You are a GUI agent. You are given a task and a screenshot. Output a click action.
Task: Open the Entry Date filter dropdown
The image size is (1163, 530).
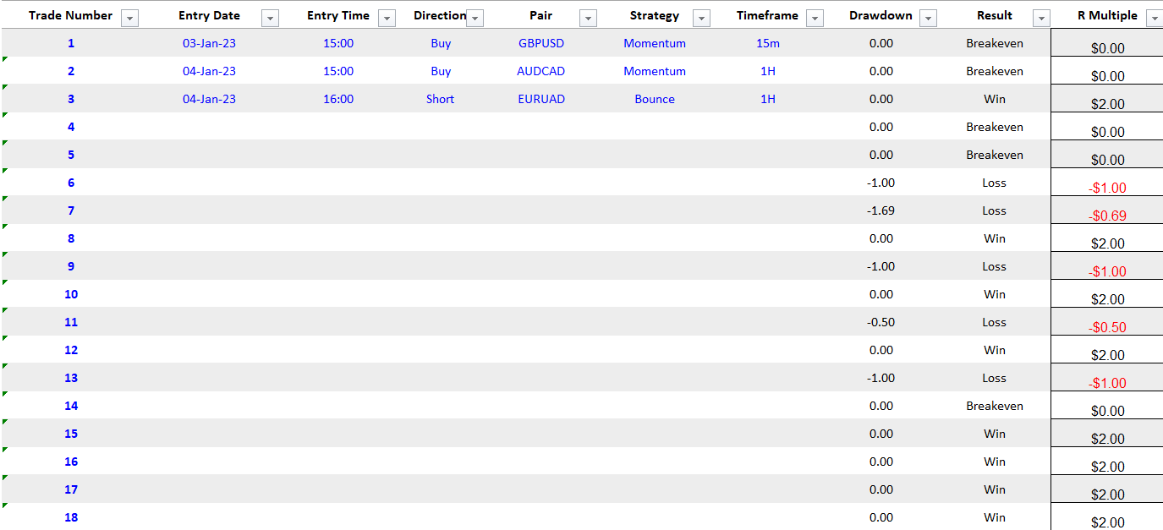[270, 19]
